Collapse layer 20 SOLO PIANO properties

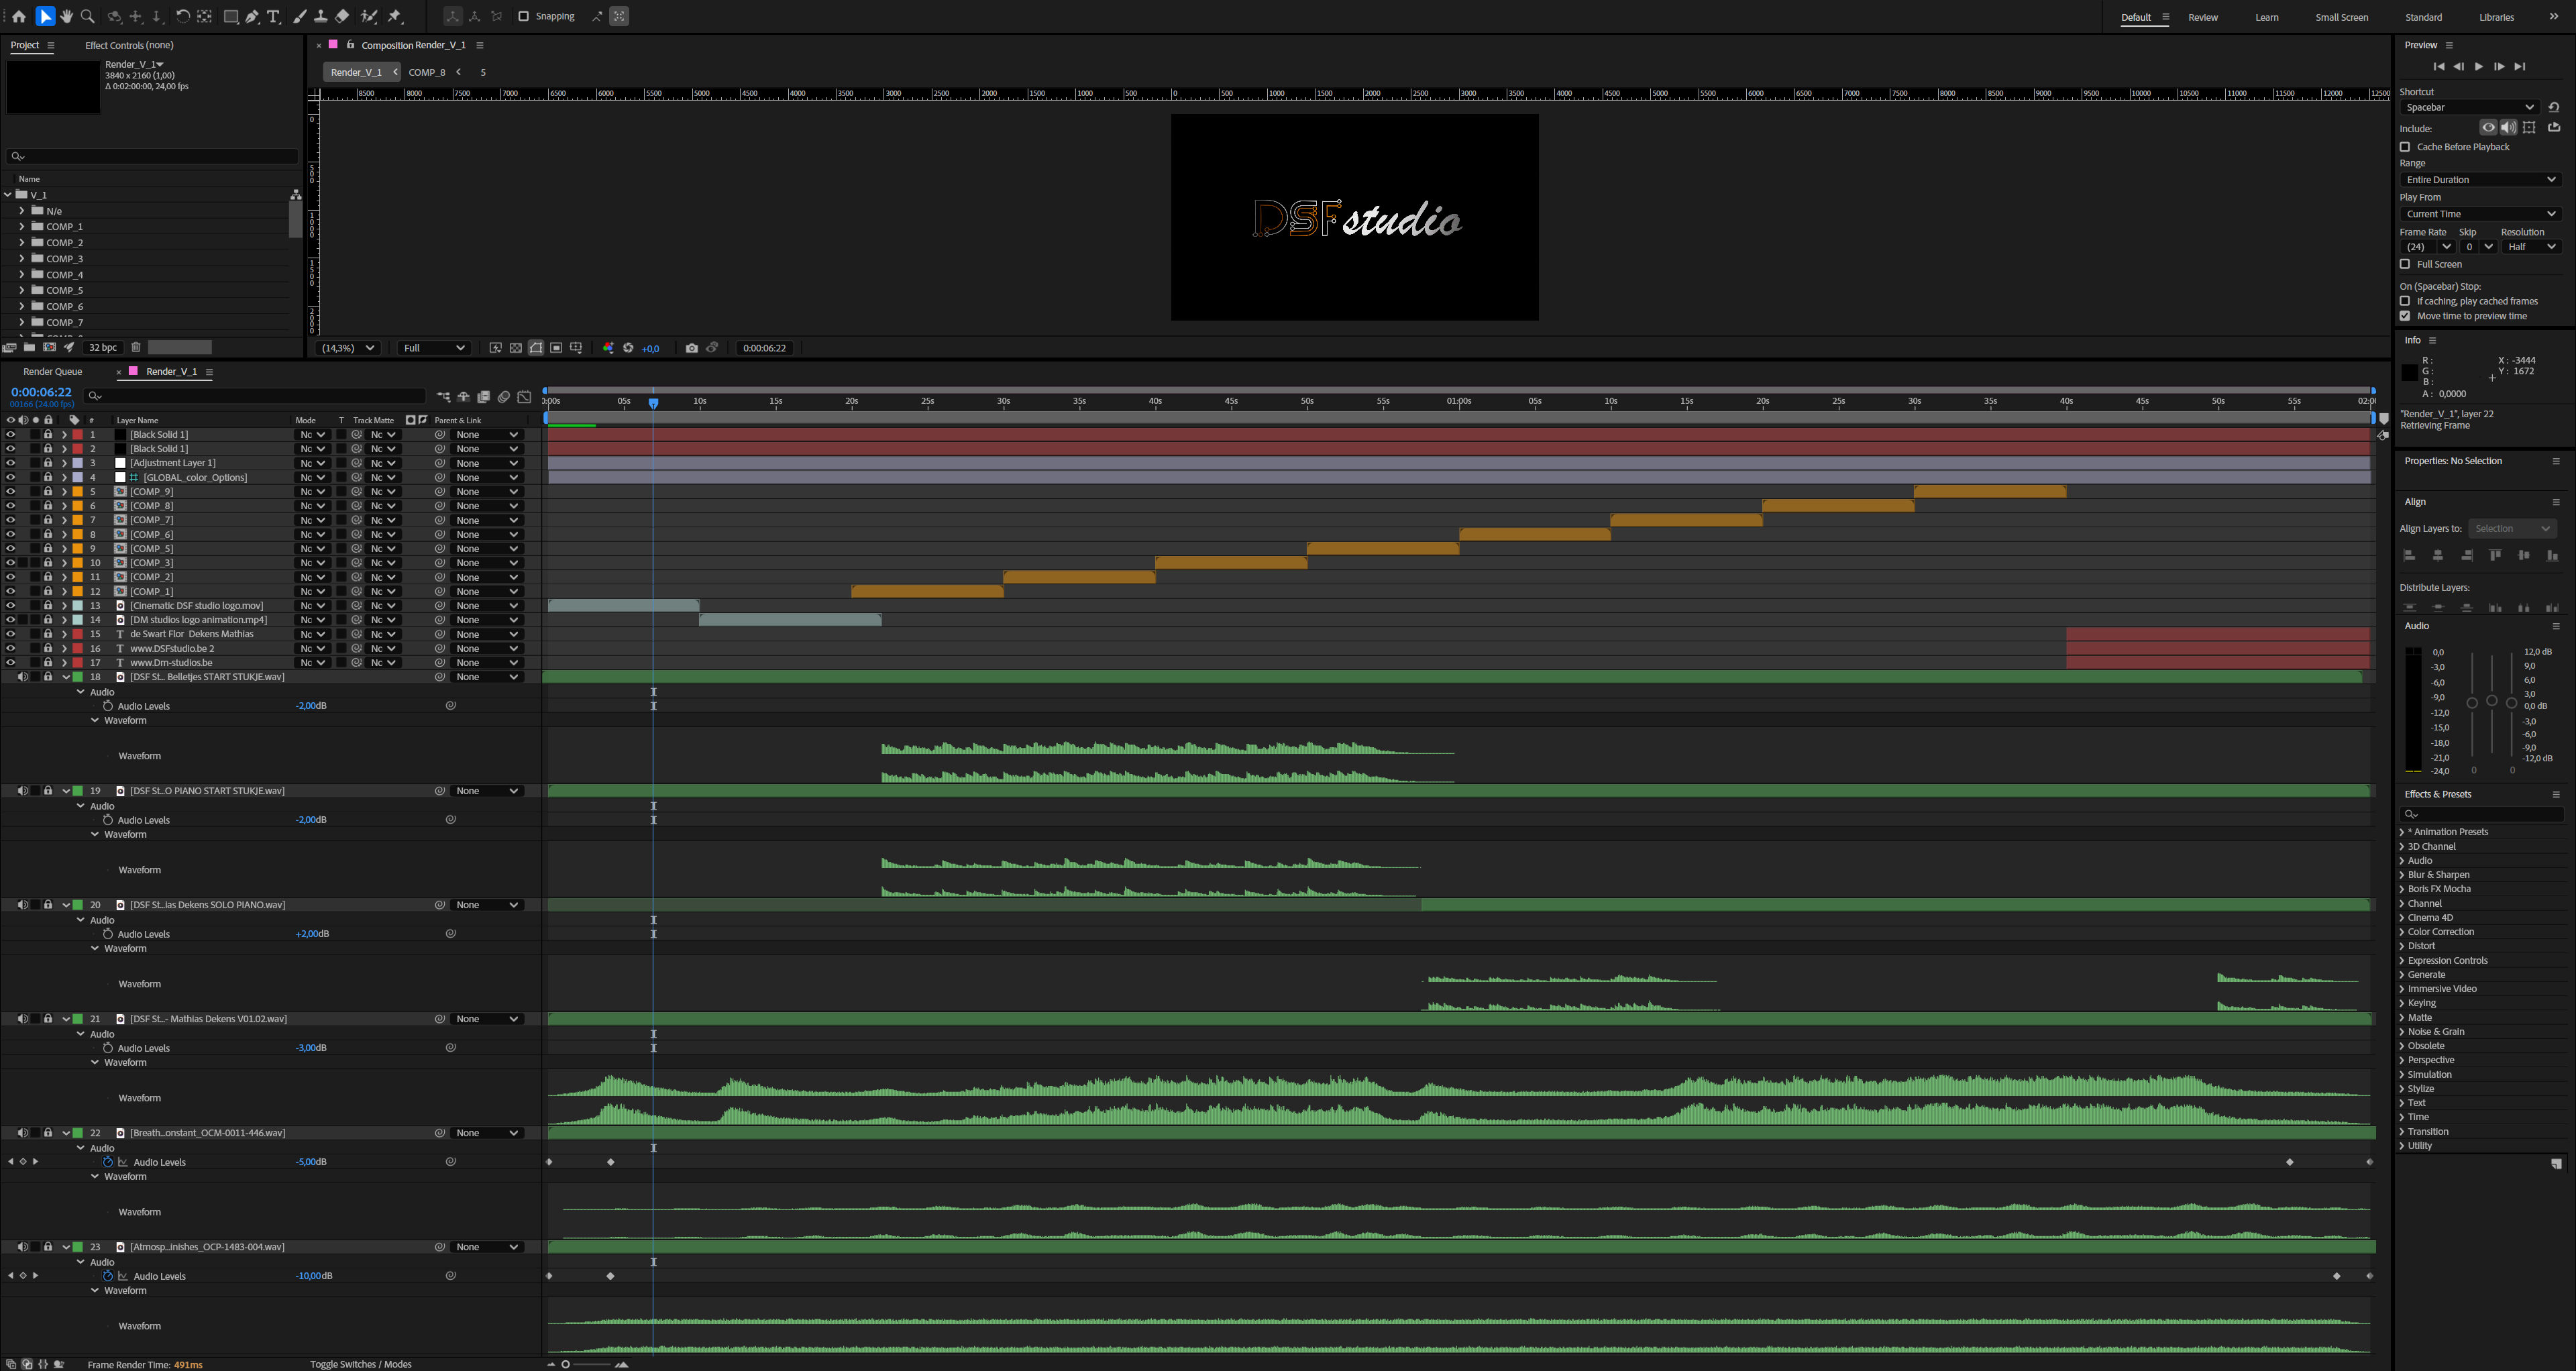[x=66, y=905]
